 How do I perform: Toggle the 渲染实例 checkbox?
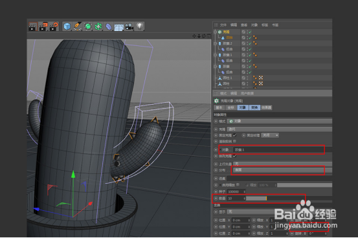coord(235,141)
